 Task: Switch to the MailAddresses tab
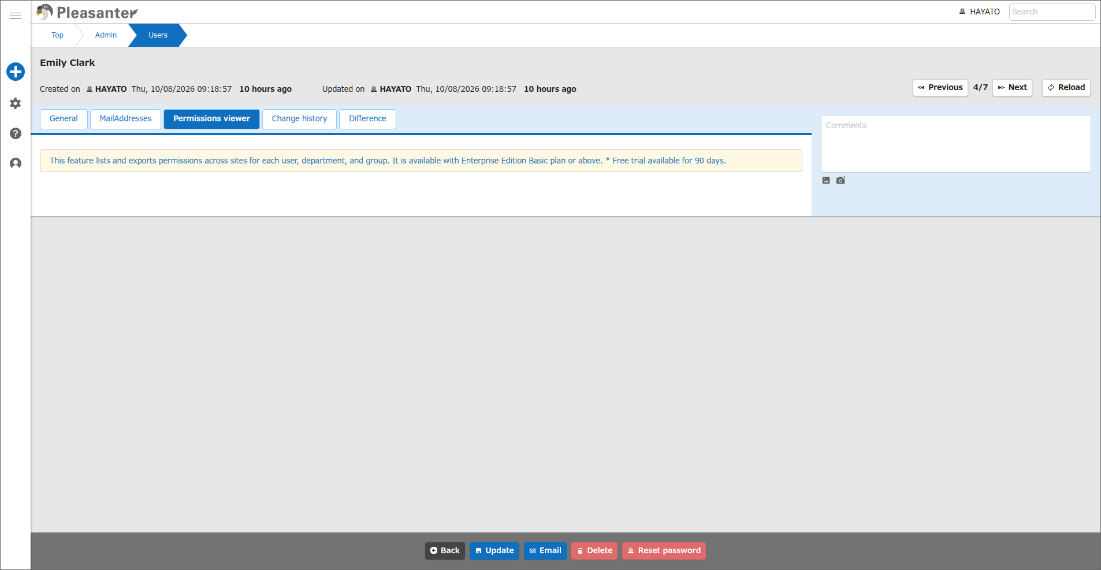(125, 119)
